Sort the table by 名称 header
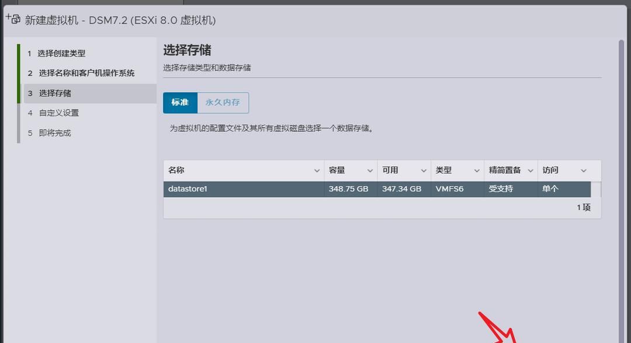 click(176, 170)
